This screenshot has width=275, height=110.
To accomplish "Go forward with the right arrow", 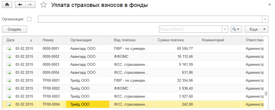I will 30,5.
